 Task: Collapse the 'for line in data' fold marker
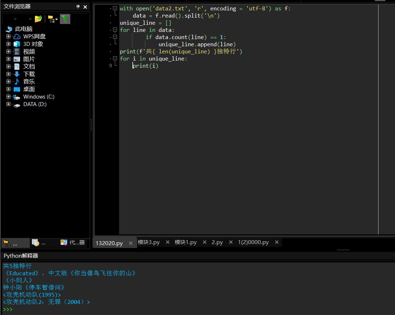click(115, 30)
